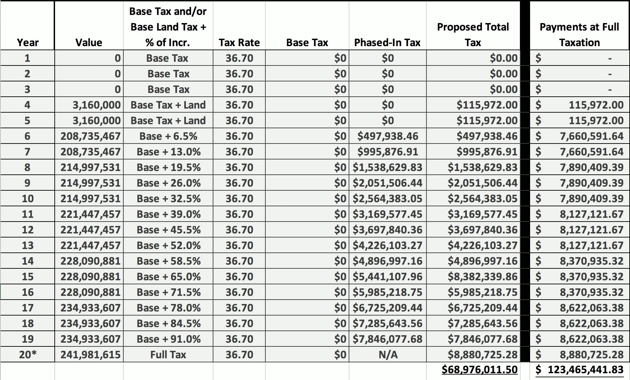Click the Year column header
This screenshot has height=380, width=630.
pyautogui.click(x=28, y=42)
